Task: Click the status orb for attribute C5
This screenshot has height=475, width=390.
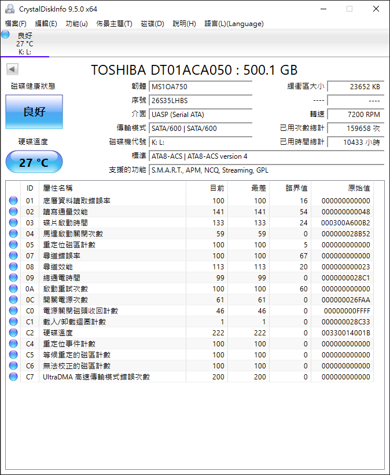Action: pyautogui.click(x=13, y=355)
